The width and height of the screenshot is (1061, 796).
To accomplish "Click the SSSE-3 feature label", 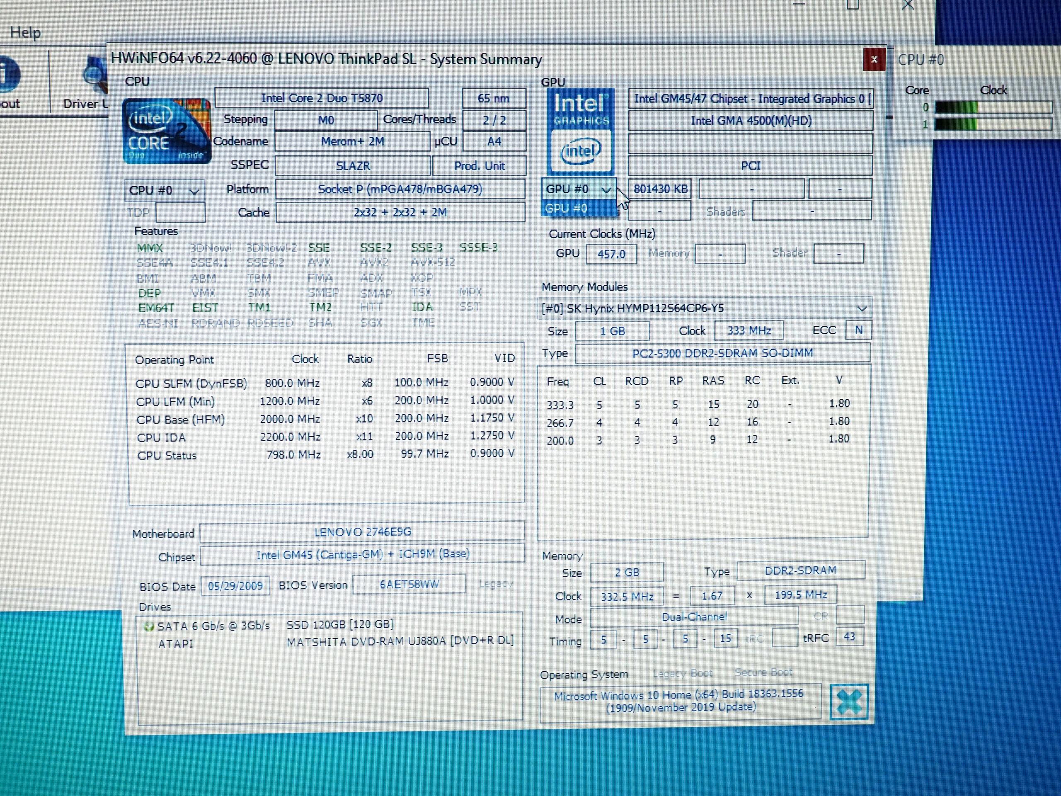I will [x=479, y=248].
